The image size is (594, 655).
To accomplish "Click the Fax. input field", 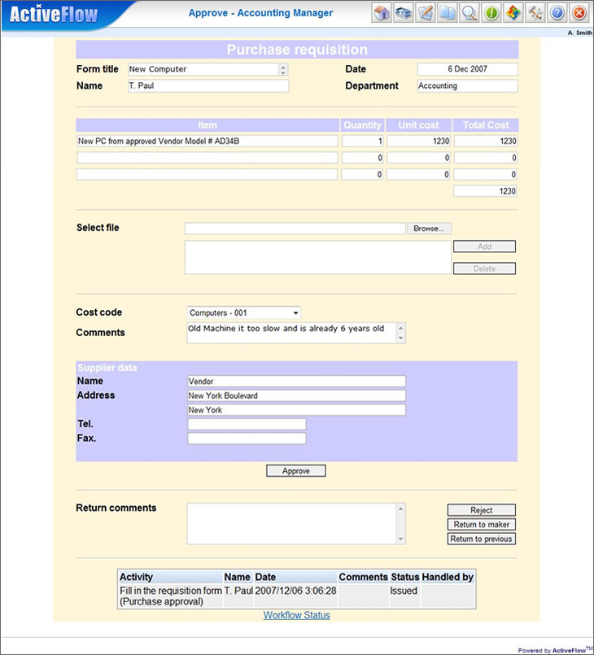I will 247,439.
